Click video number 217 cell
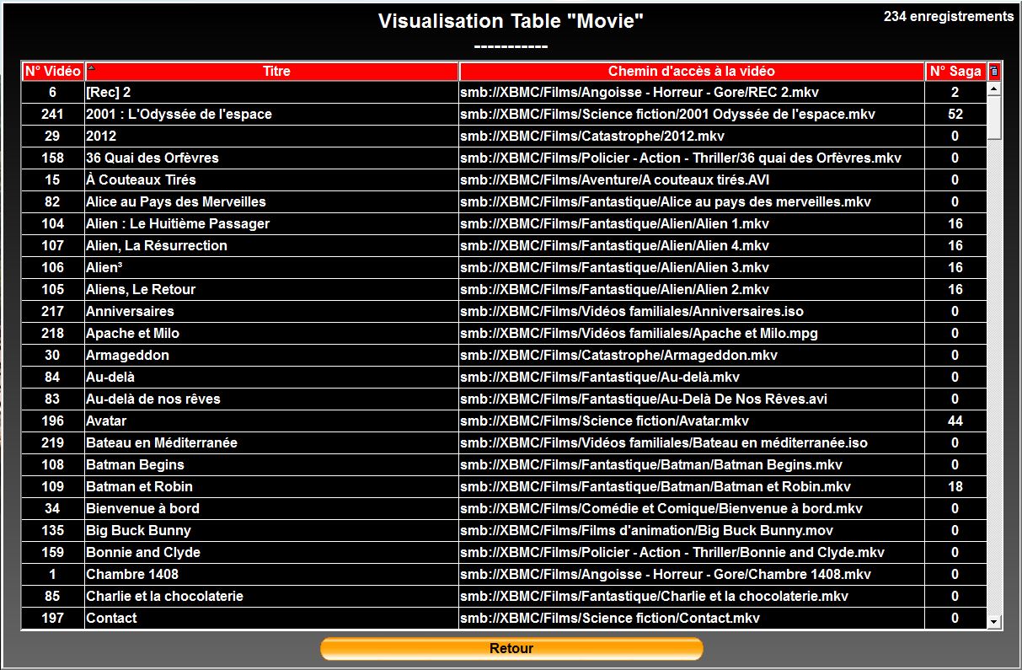 [x=52, y=311]
